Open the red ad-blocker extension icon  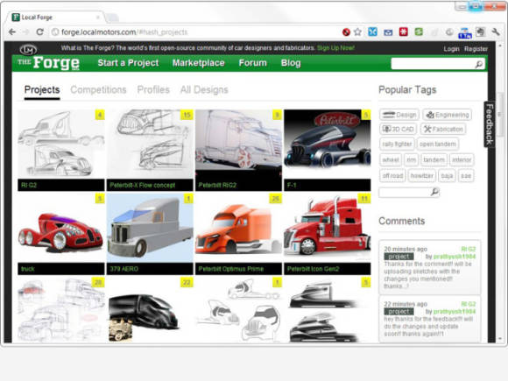(x=346, y=32)
